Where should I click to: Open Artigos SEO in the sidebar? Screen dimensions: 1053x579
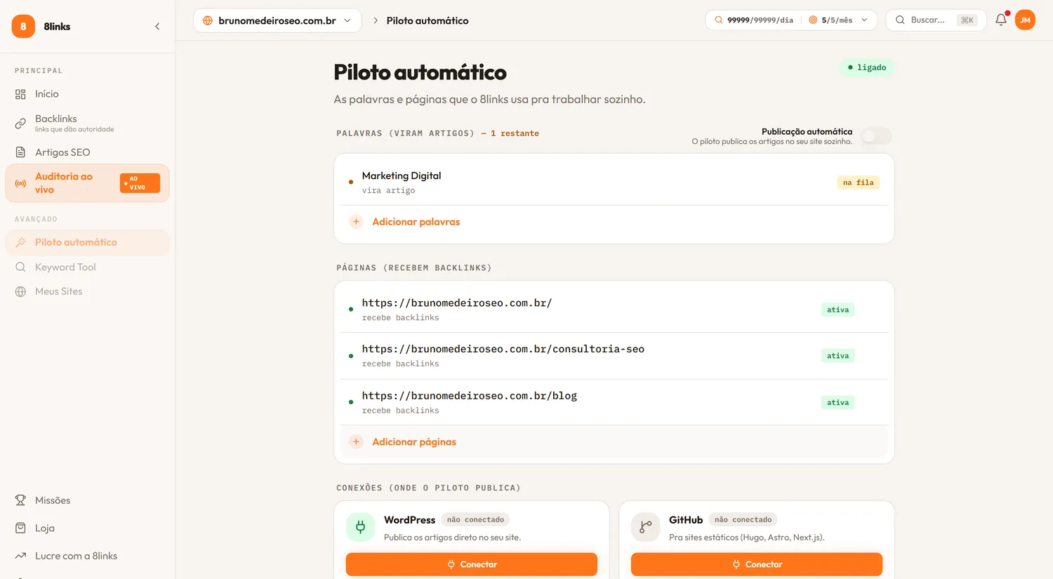[87, 152]
